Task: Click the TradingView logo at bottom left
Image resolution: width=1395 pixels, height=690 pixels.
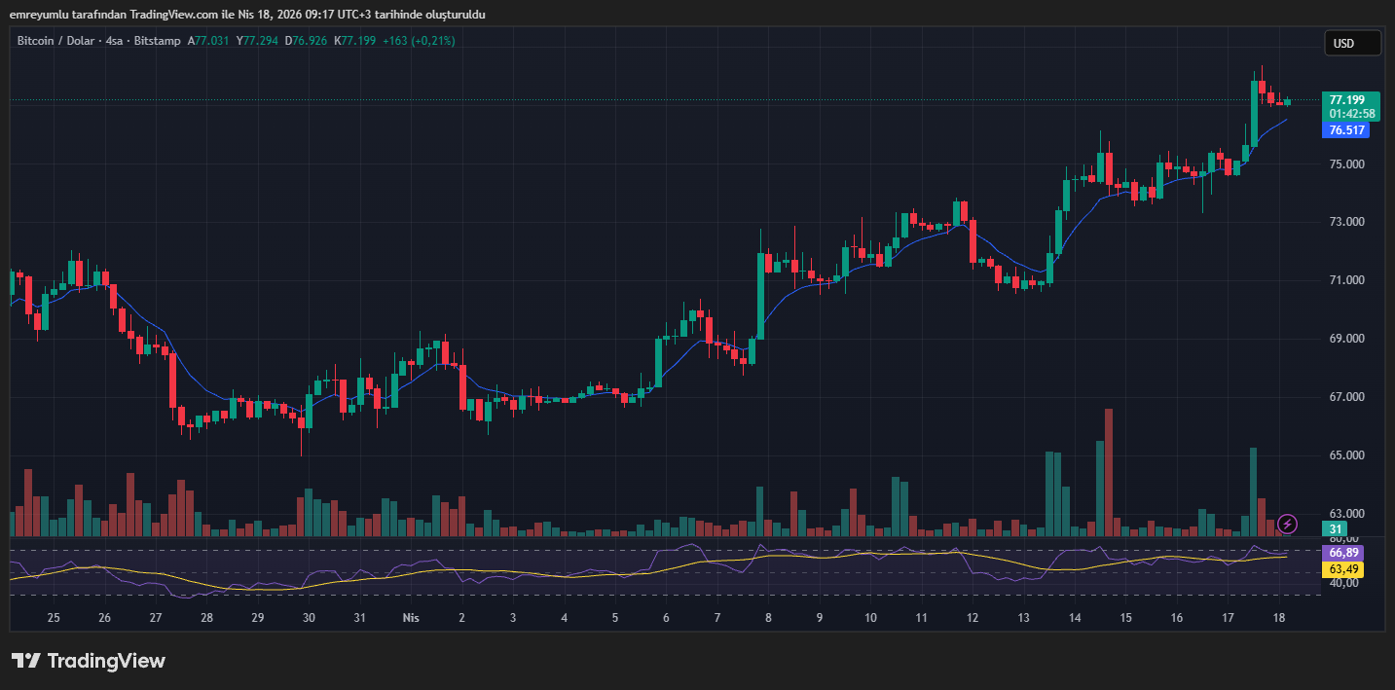Action: [89, 661]
